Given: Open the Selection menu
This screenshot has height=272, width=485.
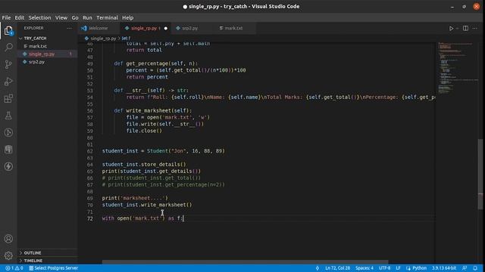Looking at the screenshot, I should coord(39,17).
